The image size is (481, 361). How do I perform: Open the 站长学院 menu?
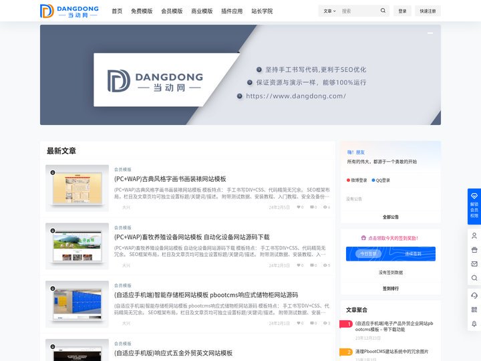pyautogui.click(x=262, y=11)
